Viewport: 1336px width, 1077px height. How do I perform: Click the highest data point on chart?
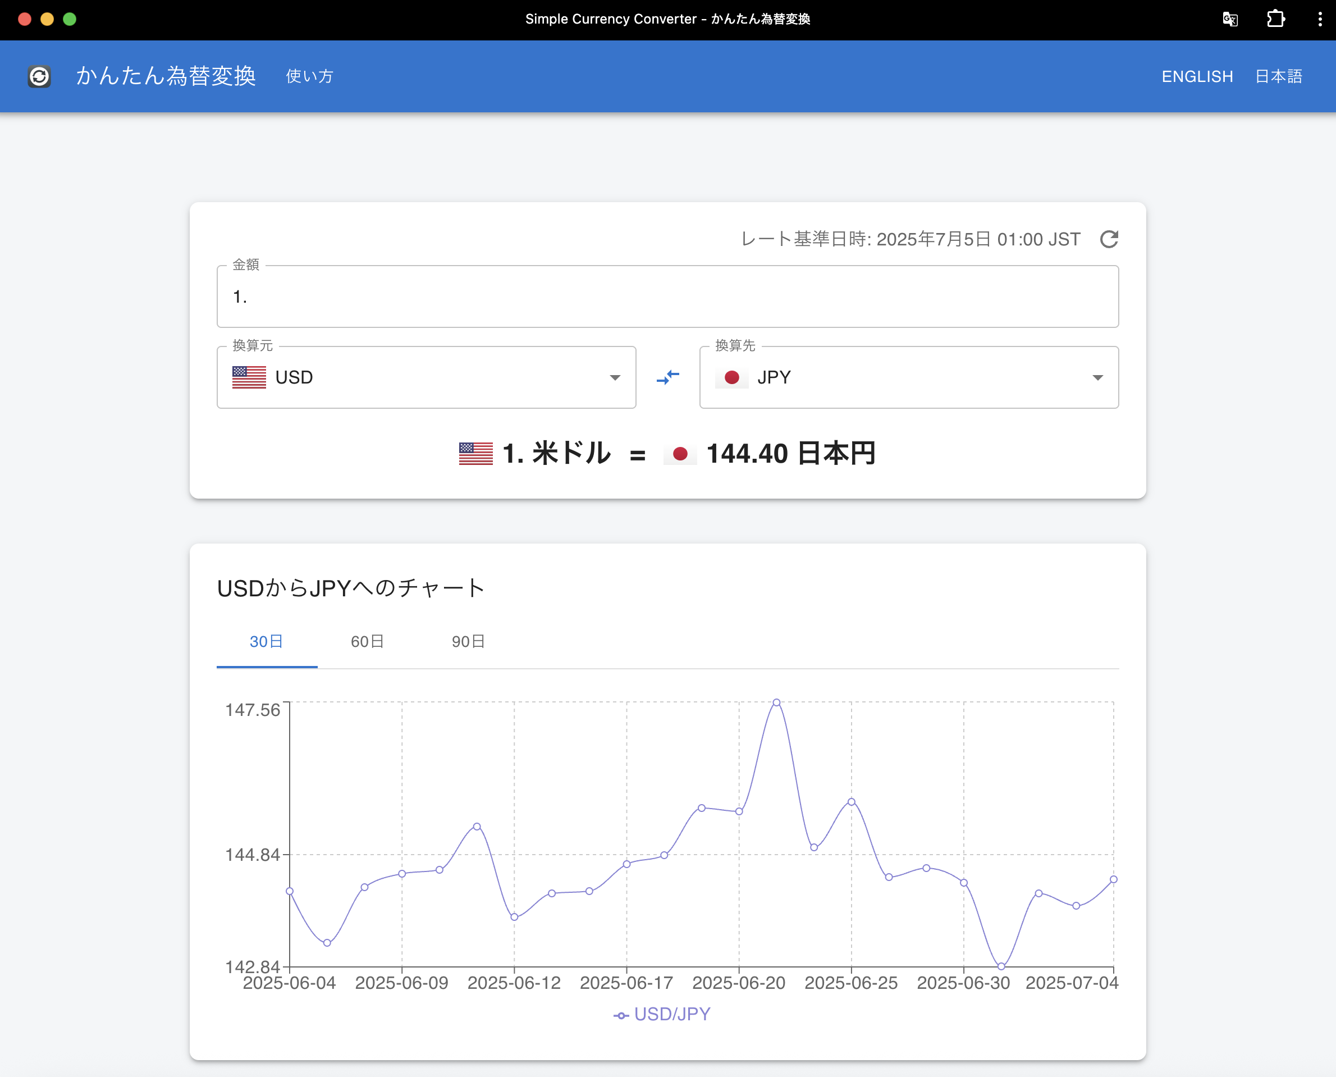pyautogui.click(x=776, y=703)
